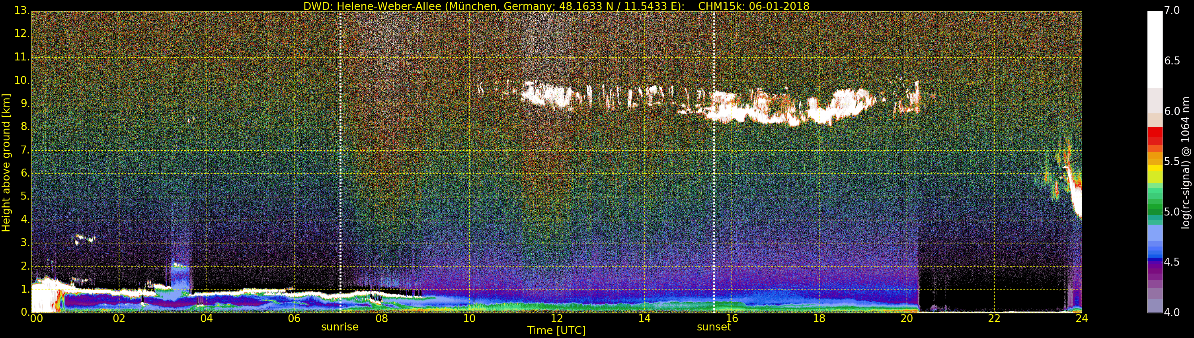The height and width of the screenshot is (338, 1194).
Task: Click the 'Time [UTC]' axis label
Action: click(556, 330)
